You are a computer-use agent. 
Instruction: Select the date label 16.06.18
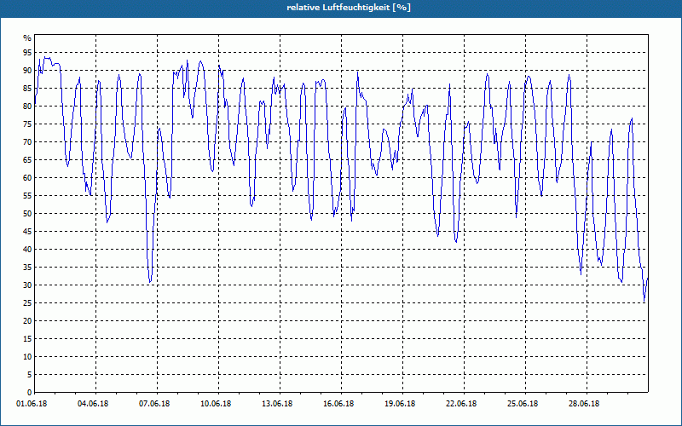(x=338, y=404)
